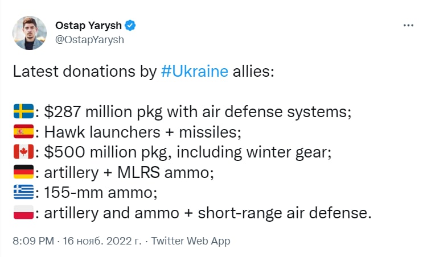427x257 pixels.
Task: Open the tweet's three-dot more menu
Action: [x=408, y=26]
